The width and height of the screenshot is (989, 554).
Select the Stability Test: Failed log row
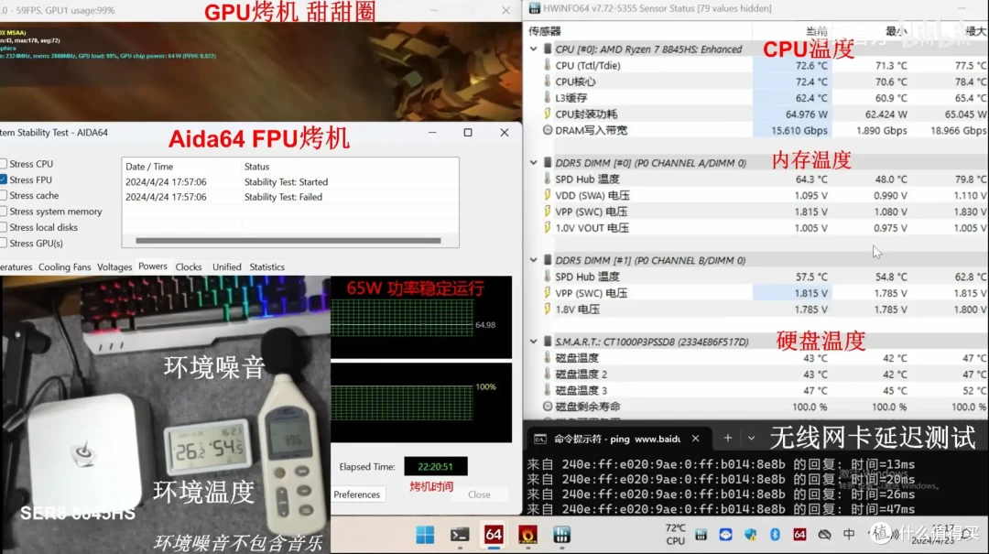point(290,197)
